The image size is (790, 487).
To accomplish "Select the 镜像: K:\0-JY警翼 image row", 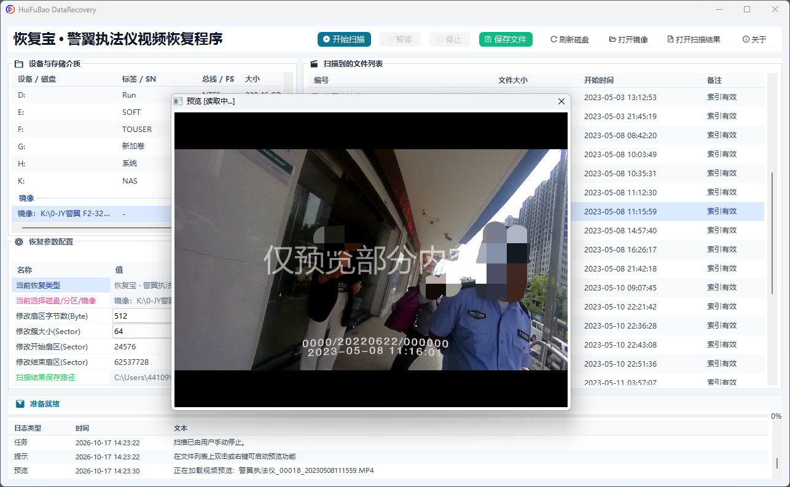I will (91, 214).
